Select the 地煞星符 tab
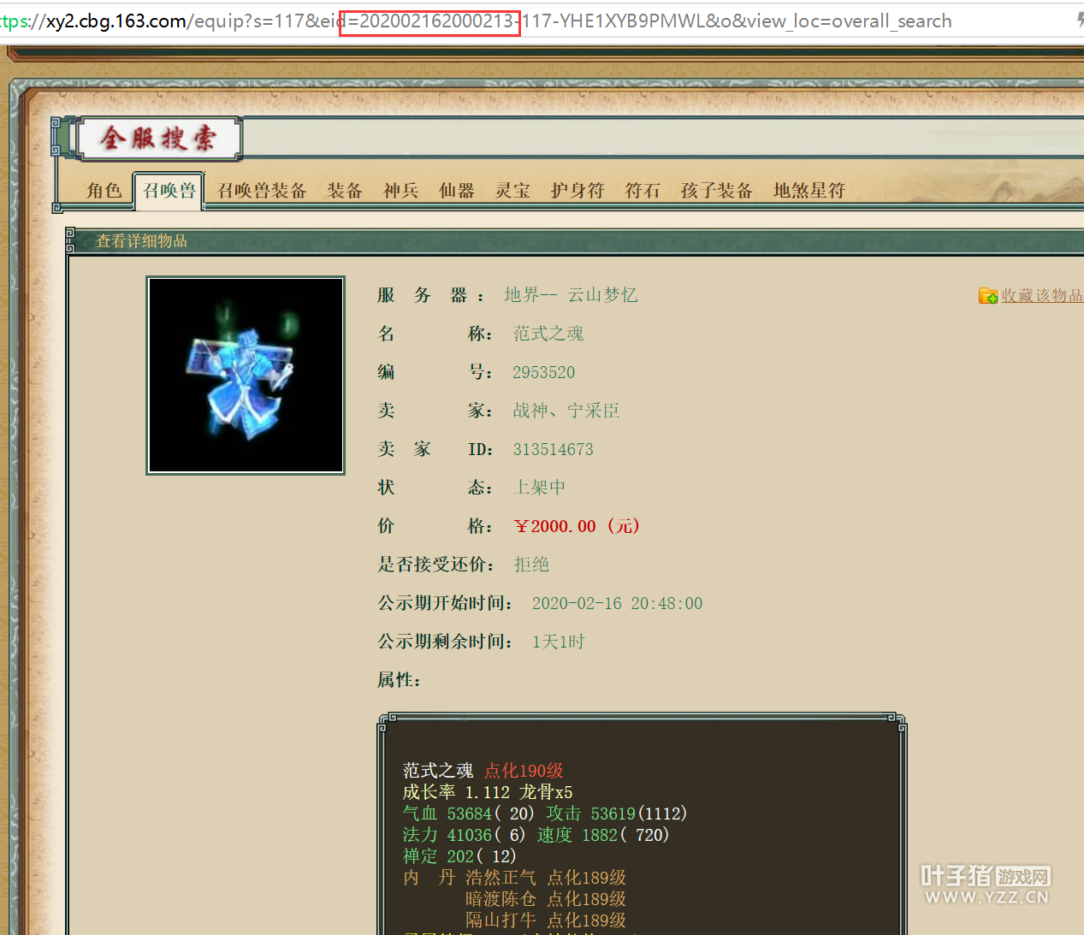 [x=809, y=191]
